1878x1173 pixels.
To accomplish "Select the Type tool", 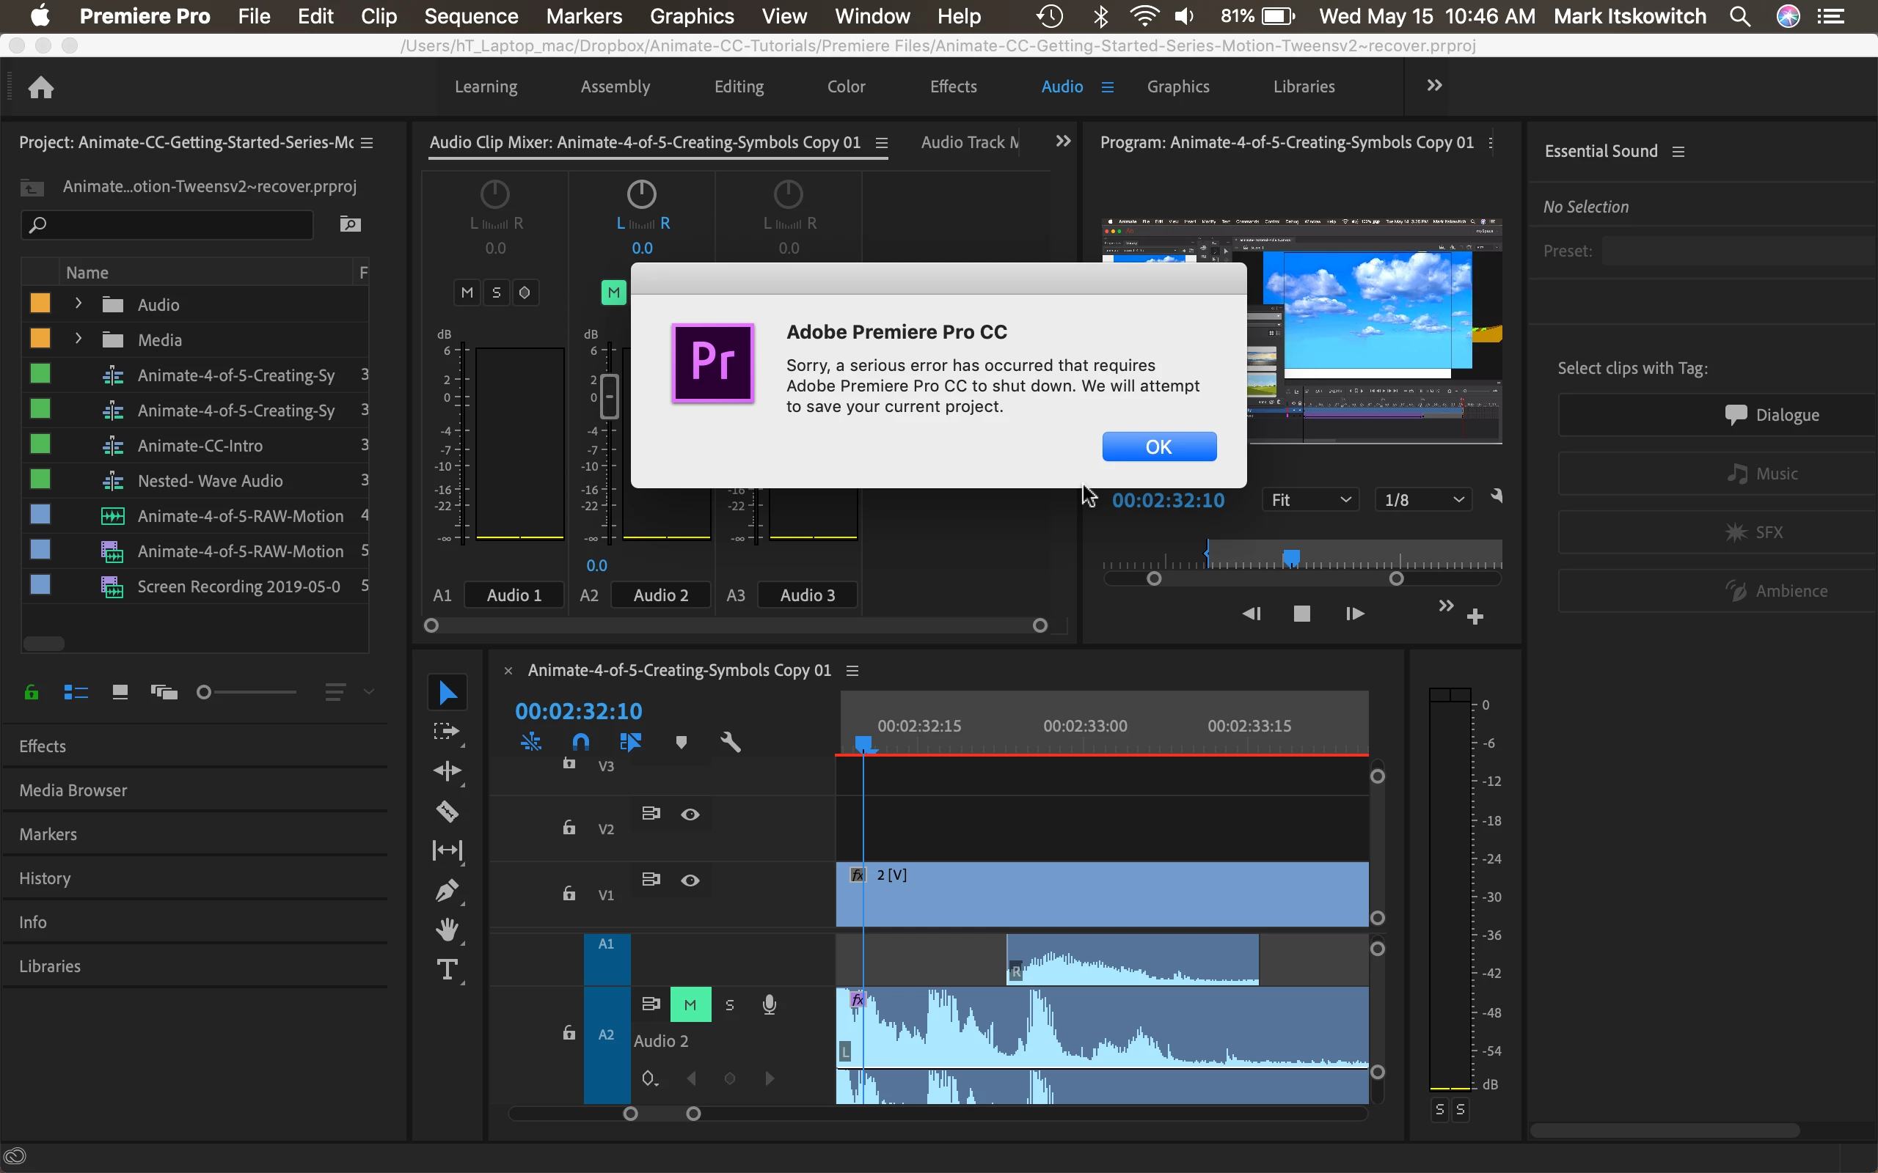I will pos(447,970).
